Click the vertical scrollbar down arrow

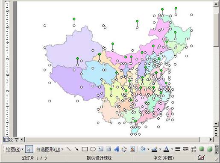tap(216, 124)
